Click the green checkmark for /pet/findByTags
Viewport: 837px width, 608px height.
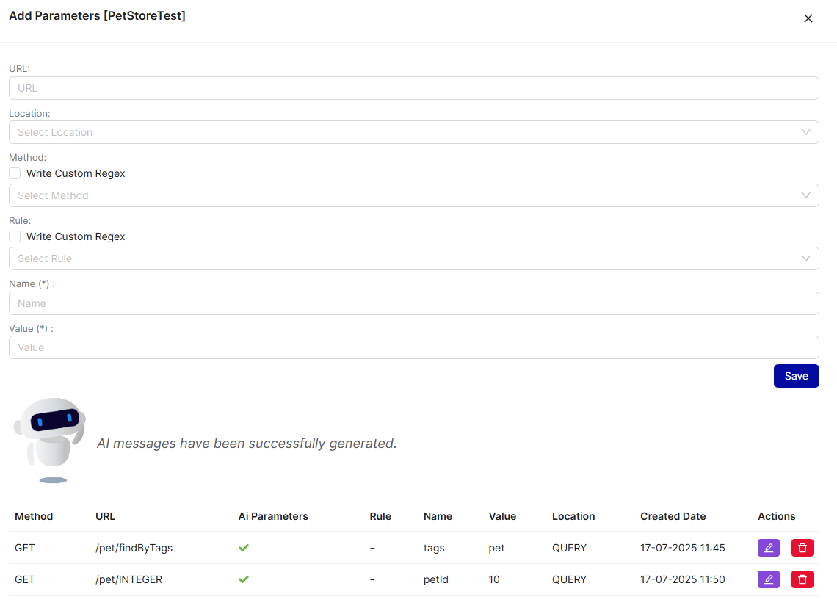(x=244, y=548)
